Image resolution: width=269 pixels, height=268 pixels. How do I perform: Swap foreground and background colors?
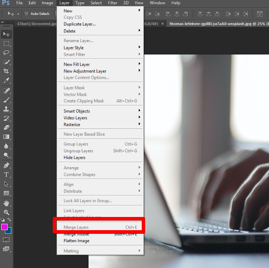(x=10, y=220)
